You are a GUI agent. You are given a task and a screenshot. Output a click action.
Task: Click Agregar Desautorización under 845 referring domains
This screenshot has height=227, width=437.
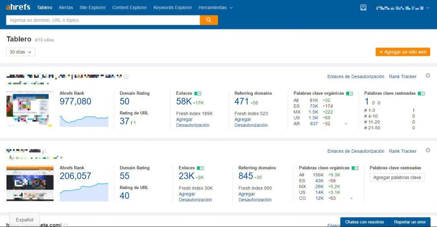255,197
